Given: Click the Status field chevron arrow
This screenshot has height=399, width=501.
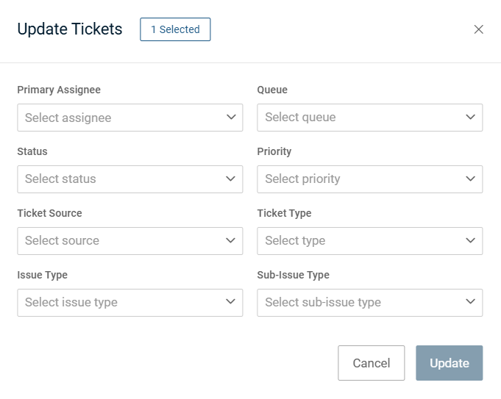Looking at the screenshot, I should tap(231, 179).
